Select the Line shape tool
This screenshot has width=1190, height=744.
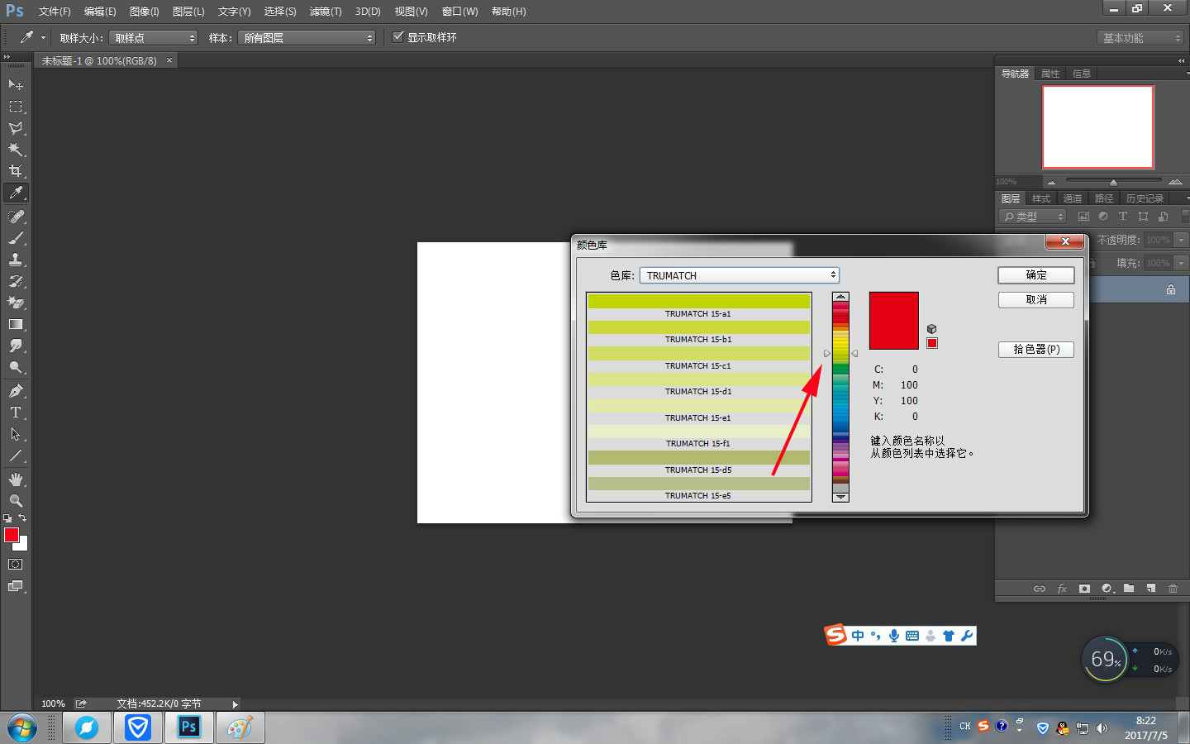(16, 455)
